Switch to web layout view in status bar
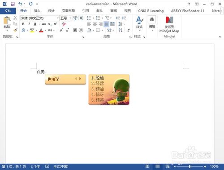Viewport: 224px width, 170px height. pyautogui.click(x=168, y=166)
